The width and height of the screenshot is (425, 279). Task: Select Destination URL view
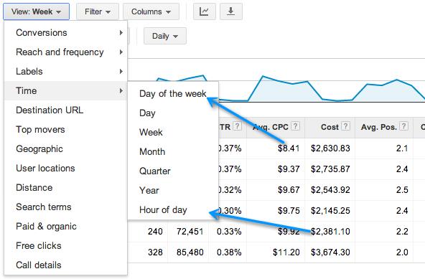65,110
